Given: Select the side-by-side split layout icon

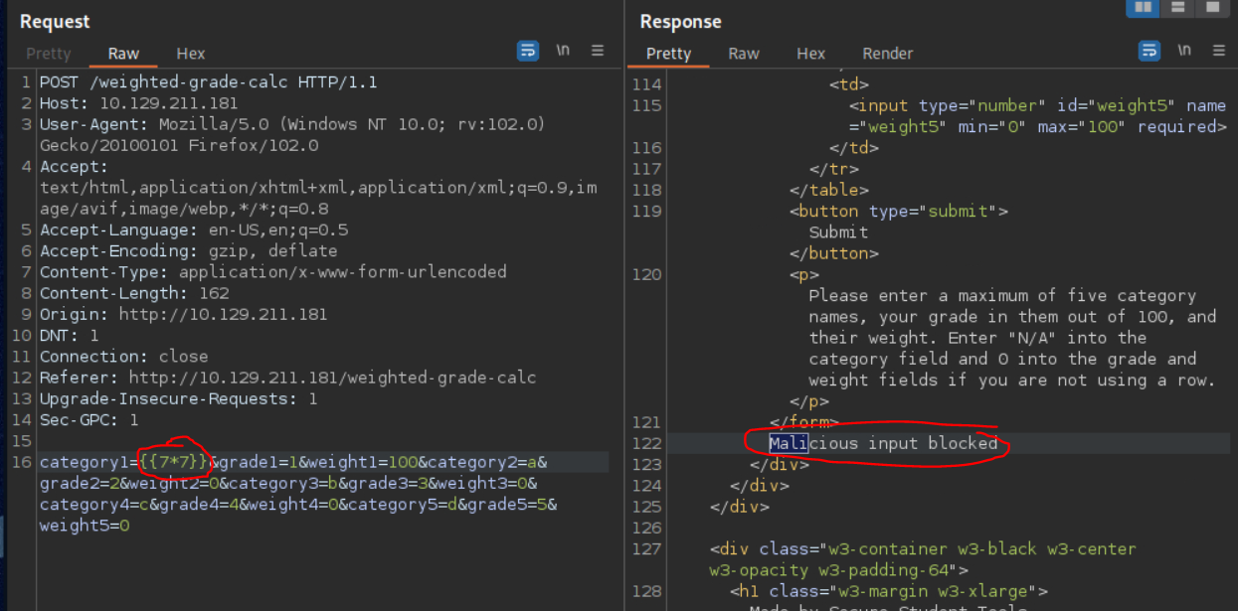Looking at the screenshot, I should coord(1144,8).
